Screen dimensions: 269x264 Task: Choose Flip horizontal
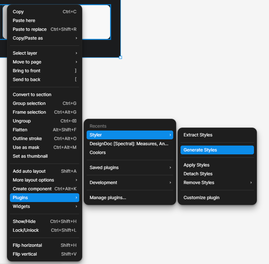coord(44,245)
